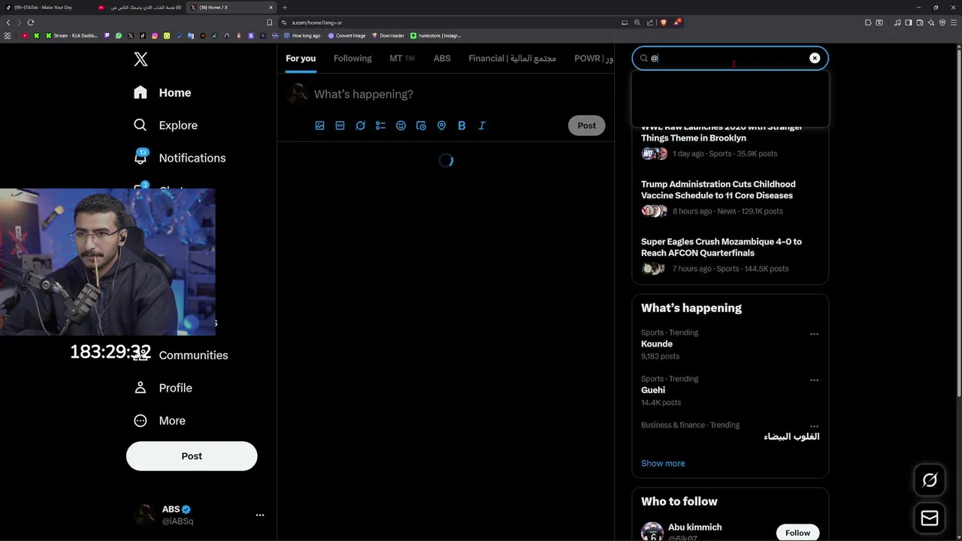Open the Messages floating envelope button
This screenshot has height=541, width=962.
[x=930, y=518]
